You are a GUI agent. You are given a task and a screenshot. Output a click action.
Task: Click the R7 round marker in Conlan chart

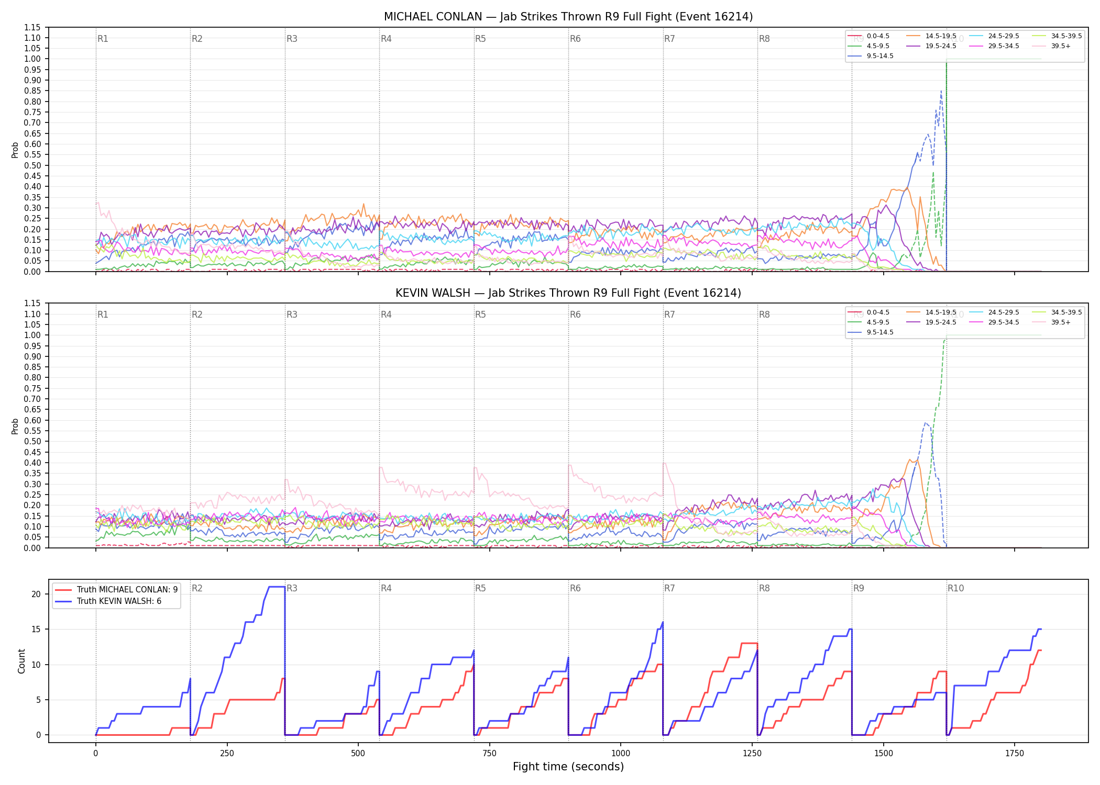point(669,39)
